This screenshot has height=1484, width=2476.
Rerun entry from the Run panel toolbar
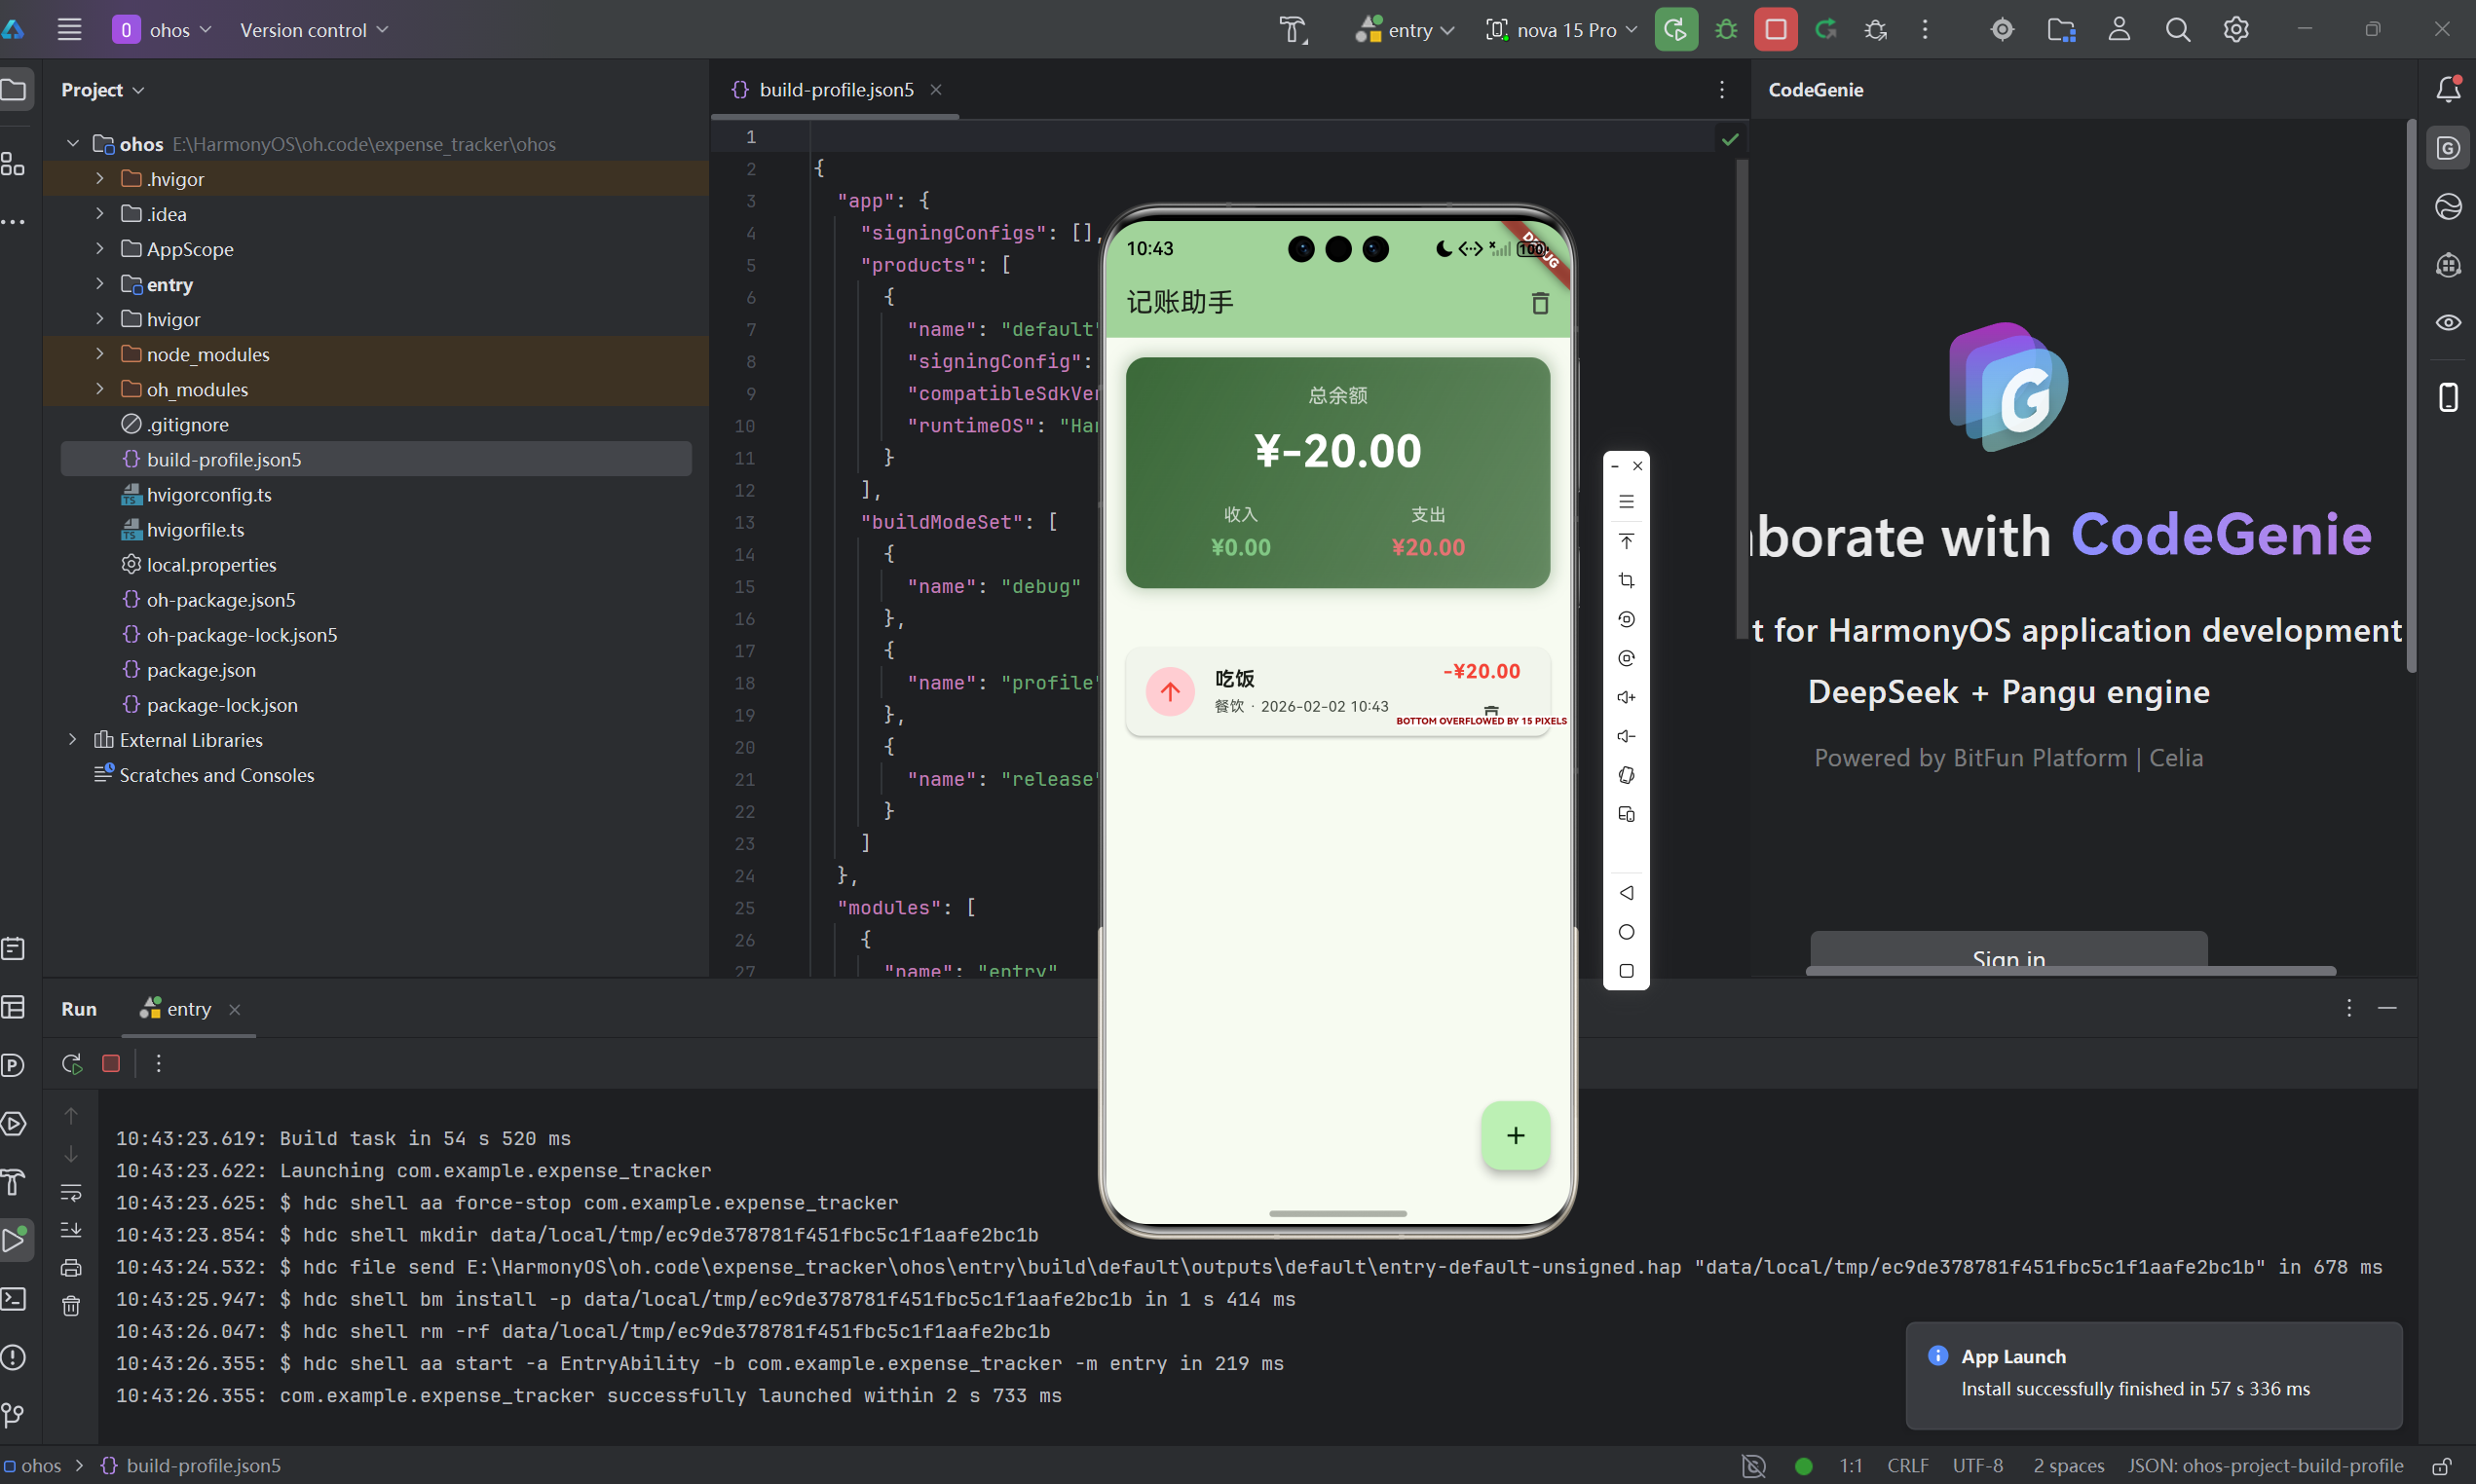(x=71, y=1064)
